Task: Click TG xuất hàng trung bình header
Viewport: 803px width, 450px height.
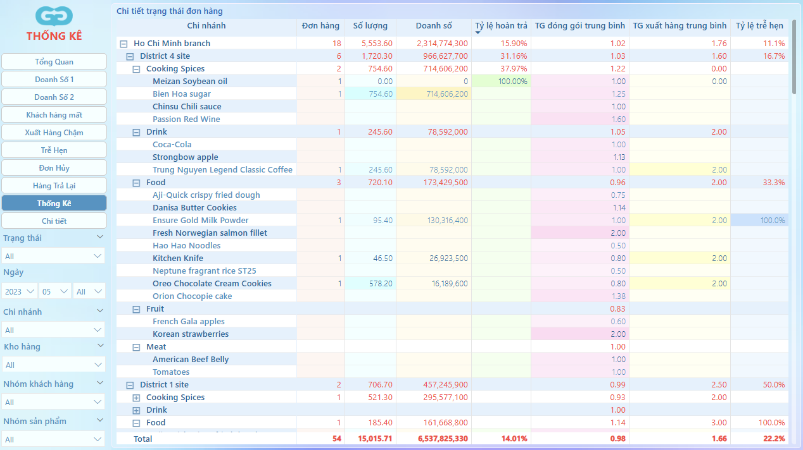Action: 680,26
